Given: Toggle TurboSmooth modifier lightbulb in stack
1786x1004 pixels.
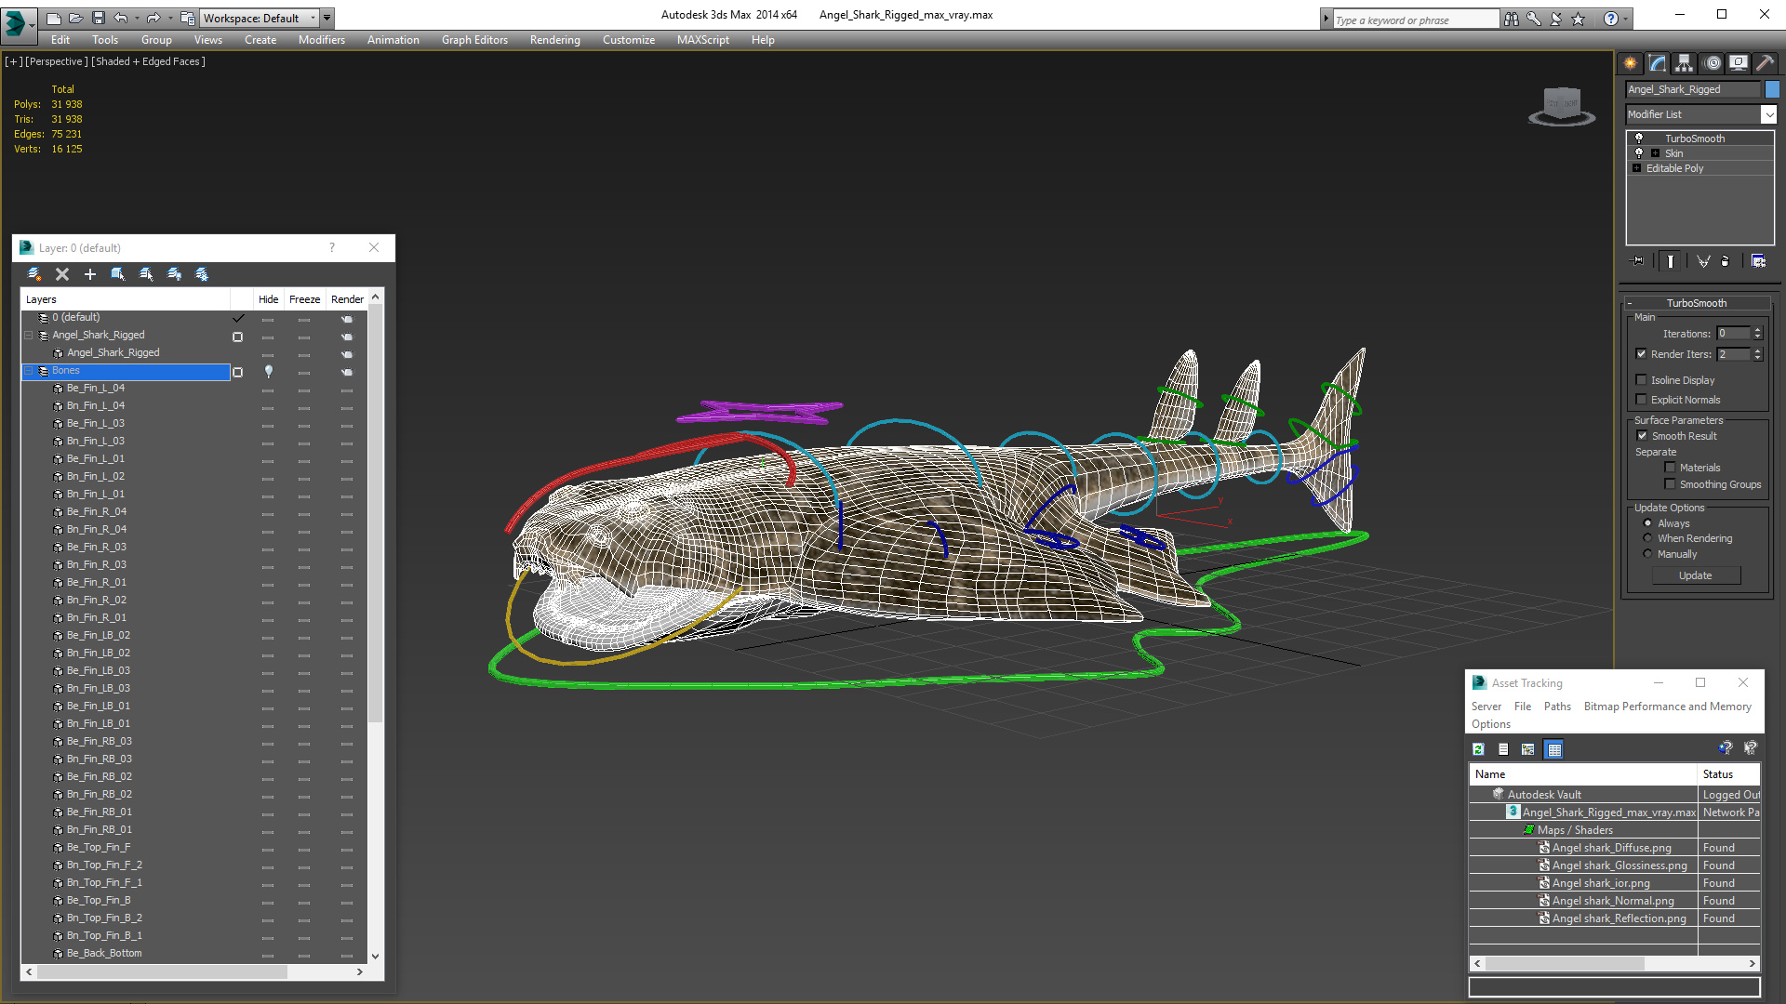Looking at the screenshot, I should click(1639, 138).
